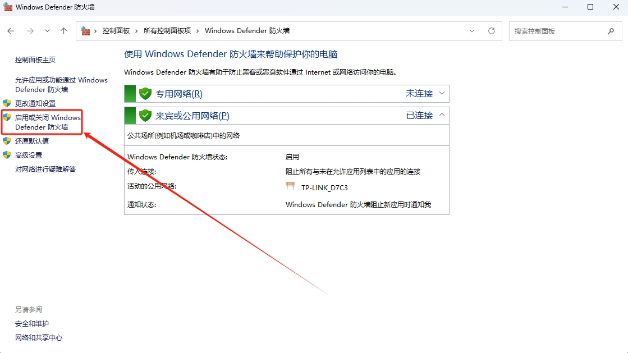Image resolution: width=628 pixels, height=353 pixels.
Task: Click the firewall app icon in the title bar
Action: pyautogui.click(x=8, y=7)
